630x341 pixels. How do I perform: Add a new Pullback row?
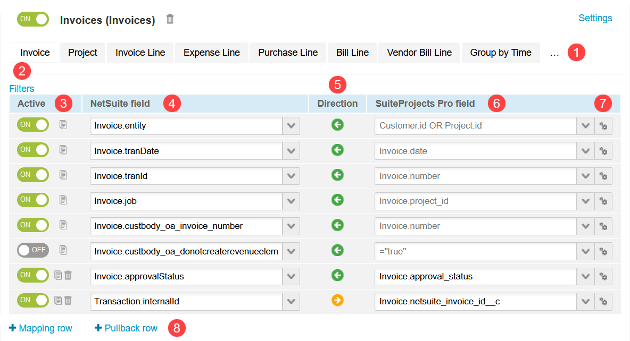126,328
